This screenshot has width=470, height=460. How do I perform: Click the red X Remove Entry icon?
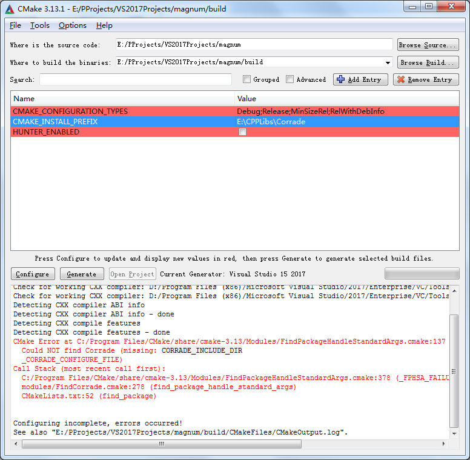[x=401, y=79]
